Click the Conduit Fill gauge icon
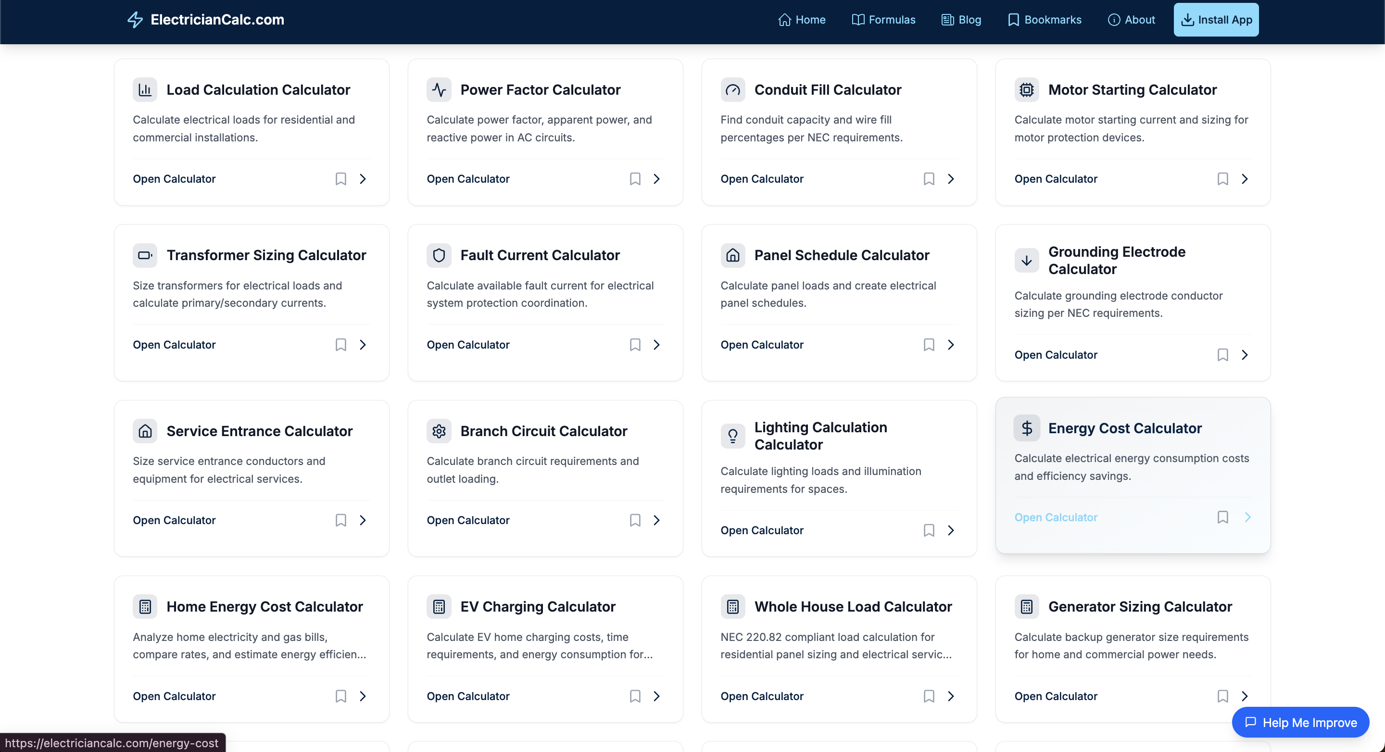 click(x=733, y=90)
